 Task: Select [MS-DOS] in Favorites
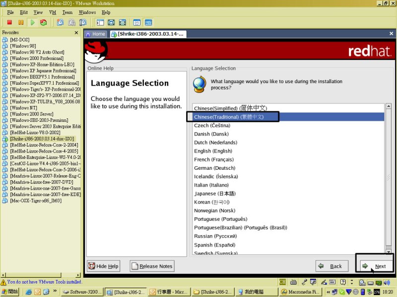coord(20,40)
